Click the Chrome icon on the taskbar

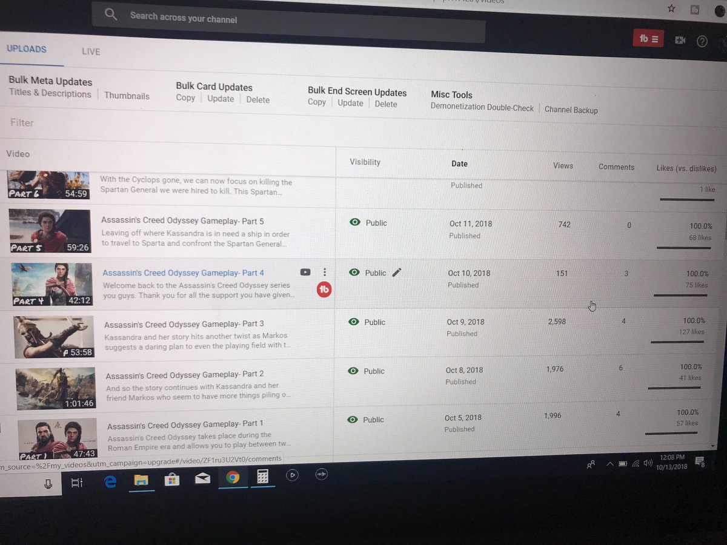pyautogui.click(x=233, y=477)
